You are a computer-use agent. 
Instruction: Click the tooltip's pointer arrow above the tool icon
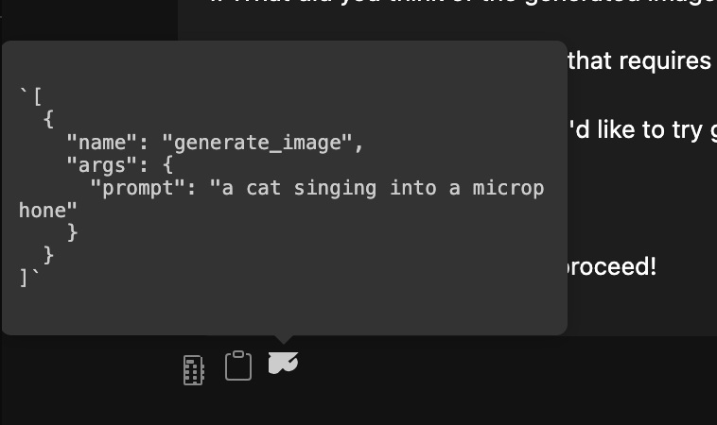pyautogui.click(x=284, y=339)
